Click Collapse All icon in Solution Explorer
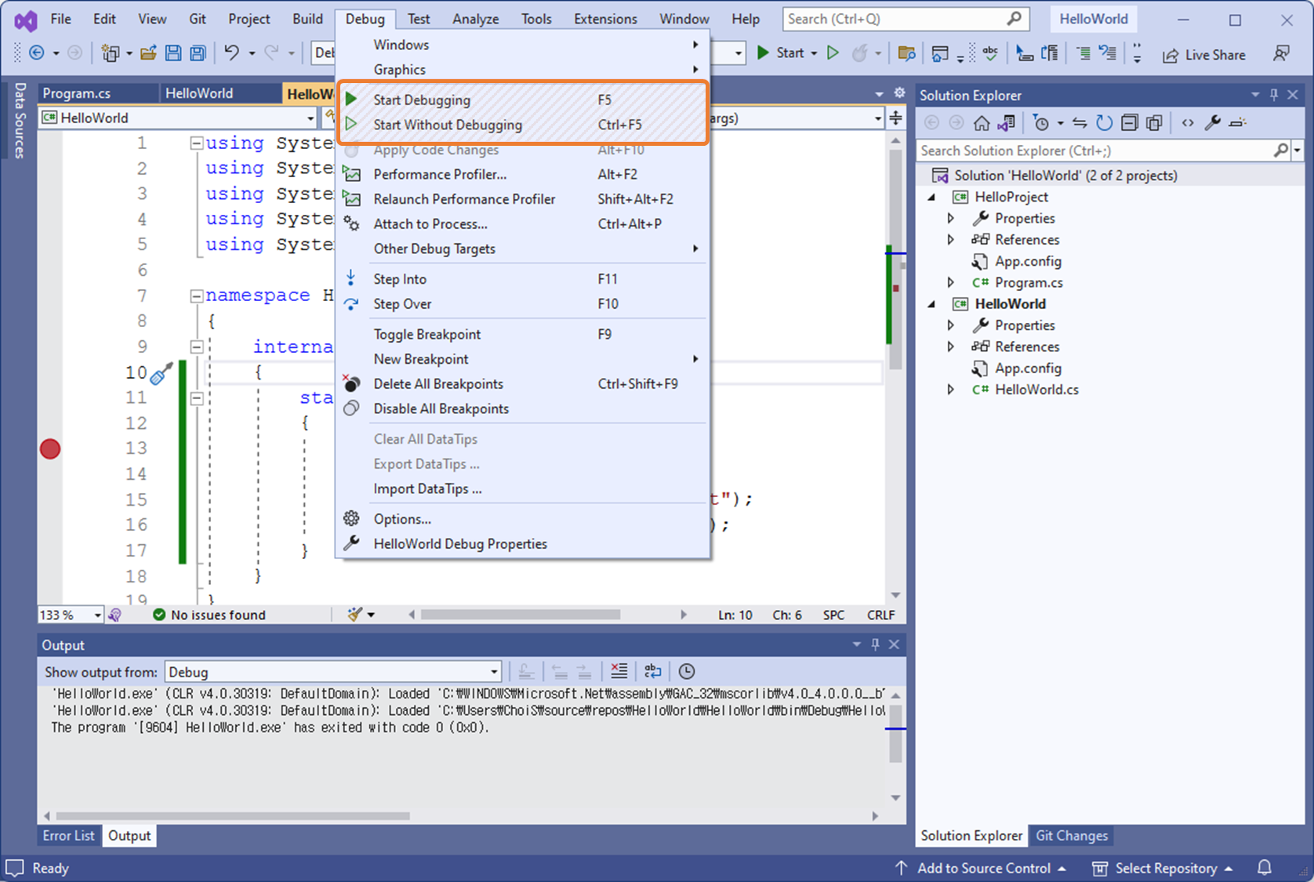Image resolution: width=1314 pixels, height=882 pixels. pos(1129,122)
